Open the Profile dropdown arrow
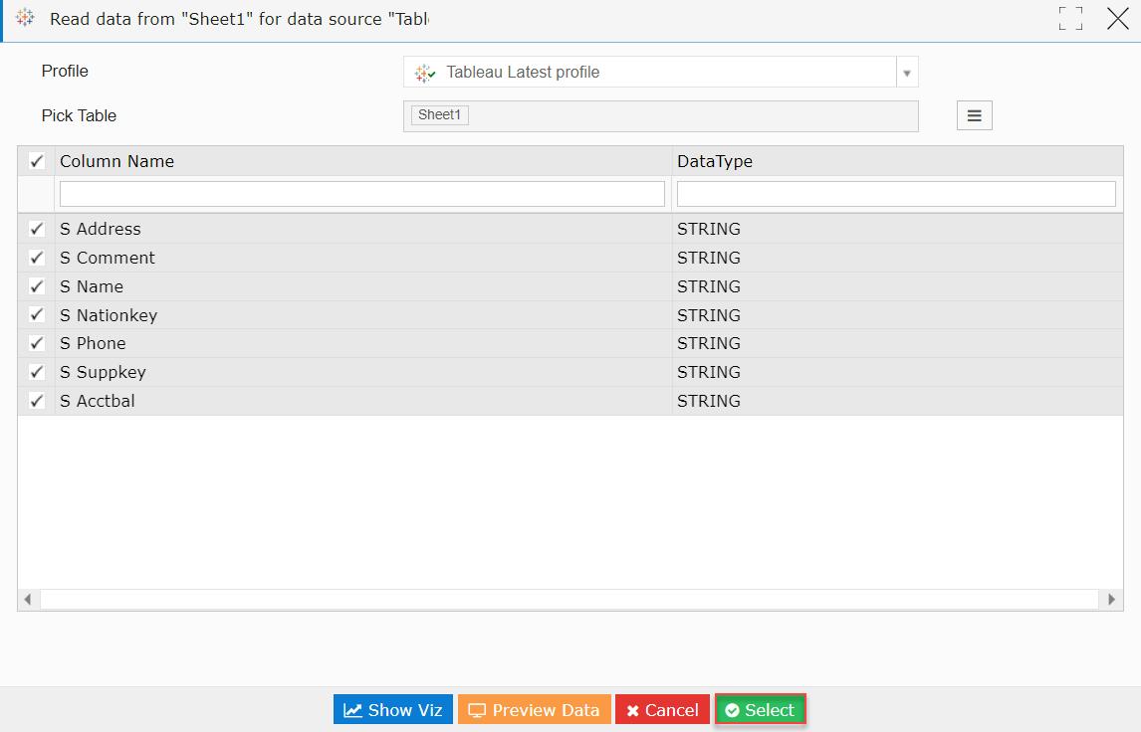The image size is (1141, 732). [907, 73]
